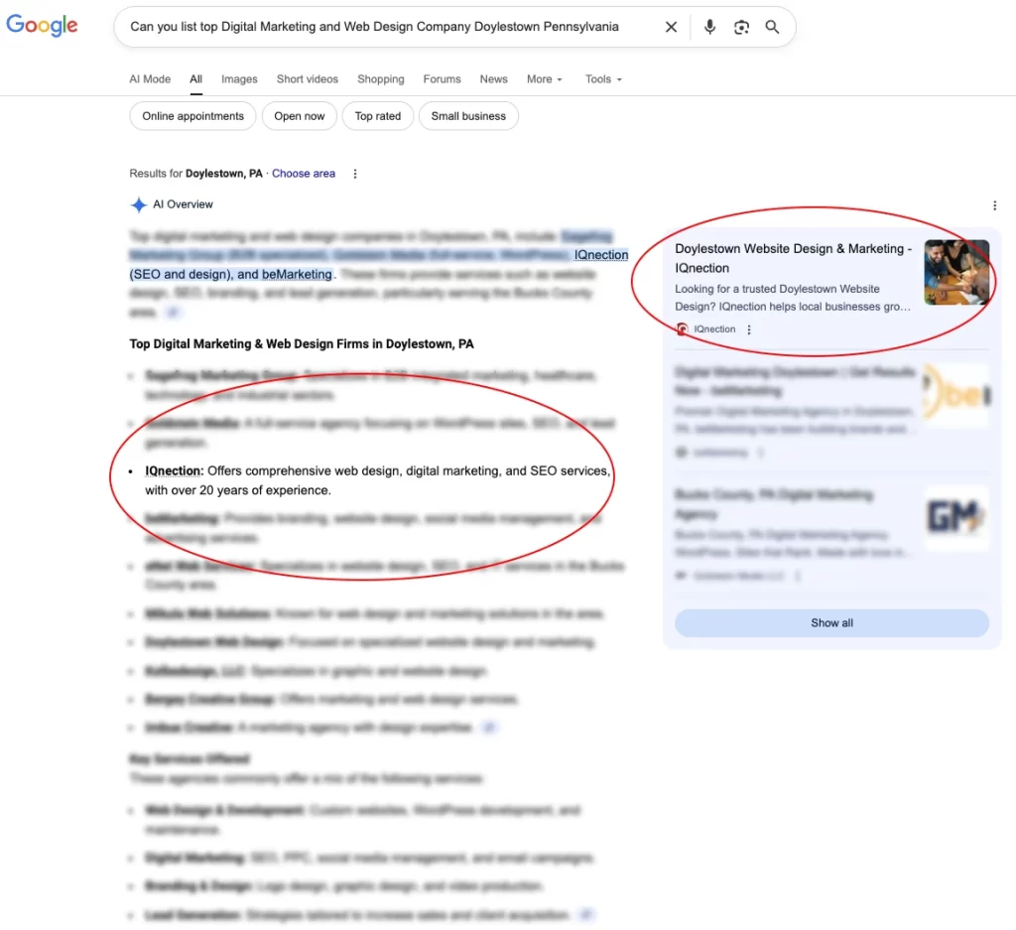This screenshot has width=1016, height=930.
Task: Select the Online appointments filter chip
Action: click(191, 115)
